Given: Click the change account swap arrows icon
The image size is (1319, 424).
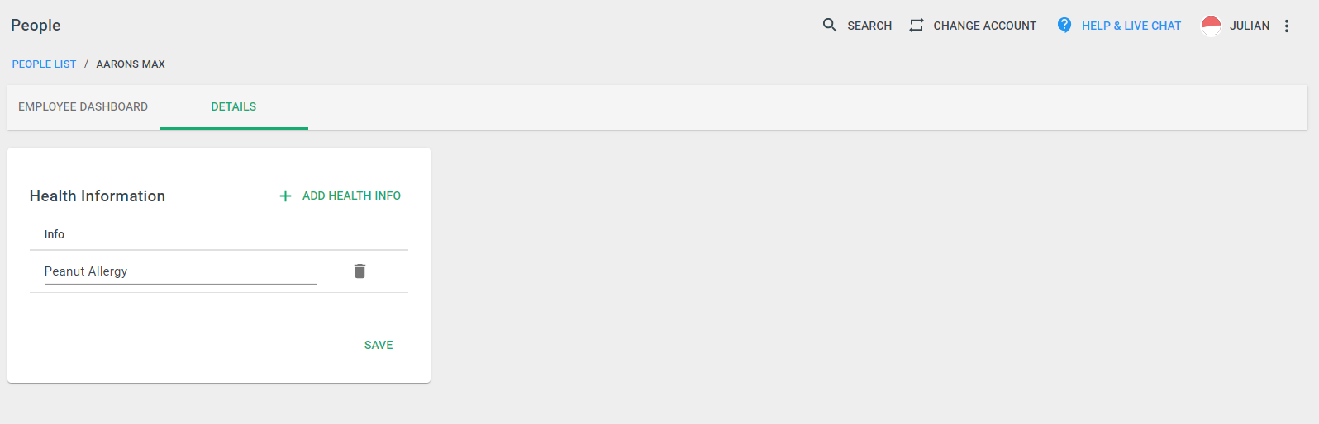Looking at the screenshot, I should (916, 26).
